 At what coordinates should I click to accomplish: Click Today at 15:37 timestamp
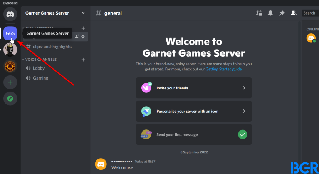145,162
